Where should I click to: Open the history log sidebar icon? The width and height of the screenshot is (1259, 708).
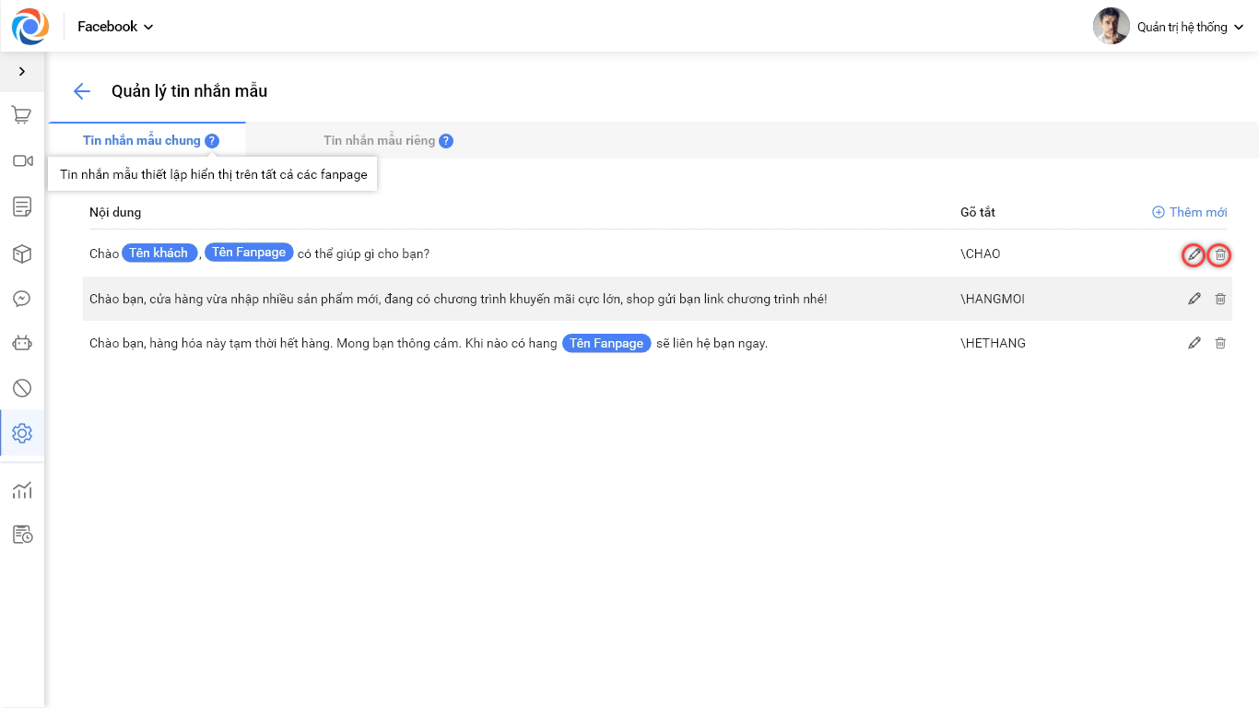click(x=22, y=535)
